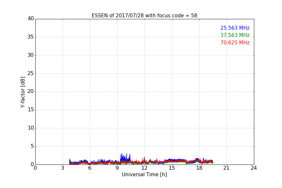Click x-axis tick value 9

click(117, 168)
